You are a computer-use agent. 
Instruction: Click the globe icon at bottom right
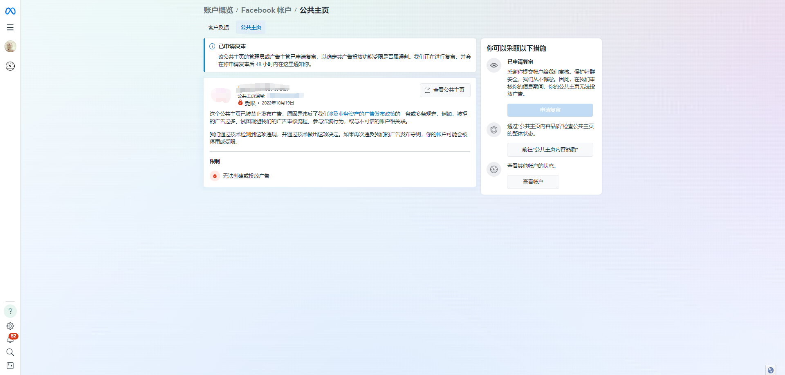(771, 370)
